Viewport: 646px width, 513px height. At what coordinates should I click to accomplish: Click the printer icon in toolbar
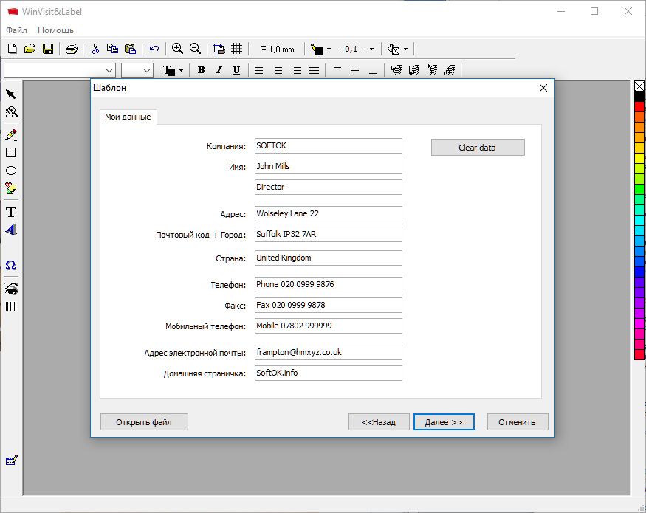71,49
